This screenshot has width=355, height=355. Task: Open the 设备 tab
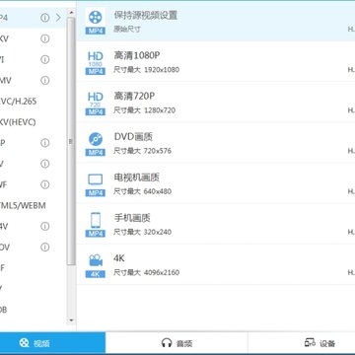click(x=302, y=343)
